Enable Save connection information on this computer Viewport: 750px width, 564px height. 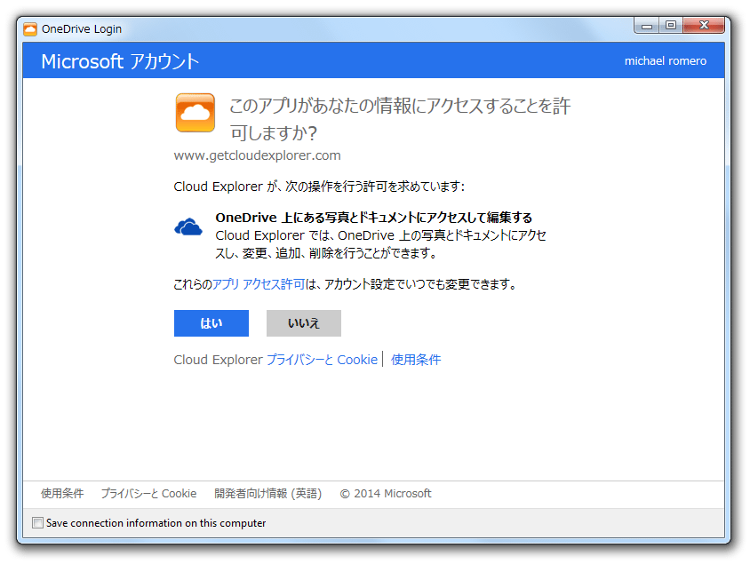[38, 523]
